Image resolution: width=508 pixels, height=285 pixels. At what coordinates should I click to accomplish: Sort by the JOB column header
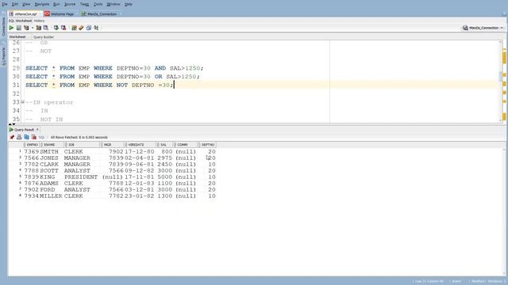tap(83, 145)
